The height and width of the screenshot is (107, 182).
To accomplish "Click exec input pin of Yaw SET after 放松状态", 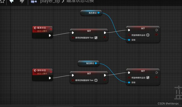I will (x=73, y=75).
